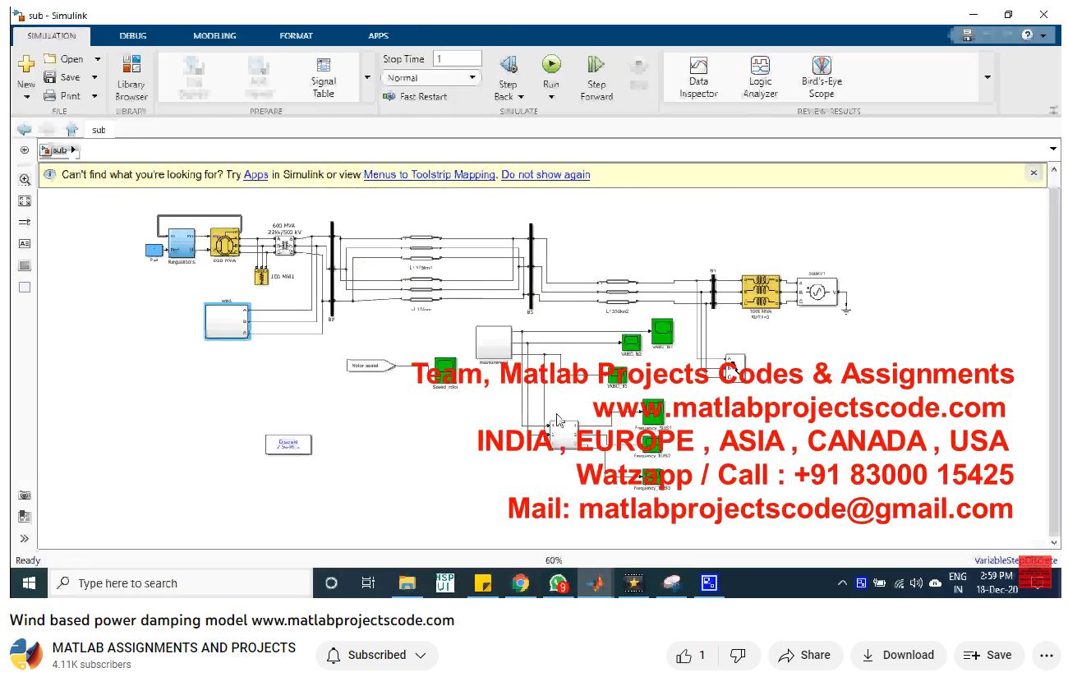This screenshot has width=1068, height=677.
Task: Click the Menus to Toolstrip Mapping link
Action: coord(429,174)
